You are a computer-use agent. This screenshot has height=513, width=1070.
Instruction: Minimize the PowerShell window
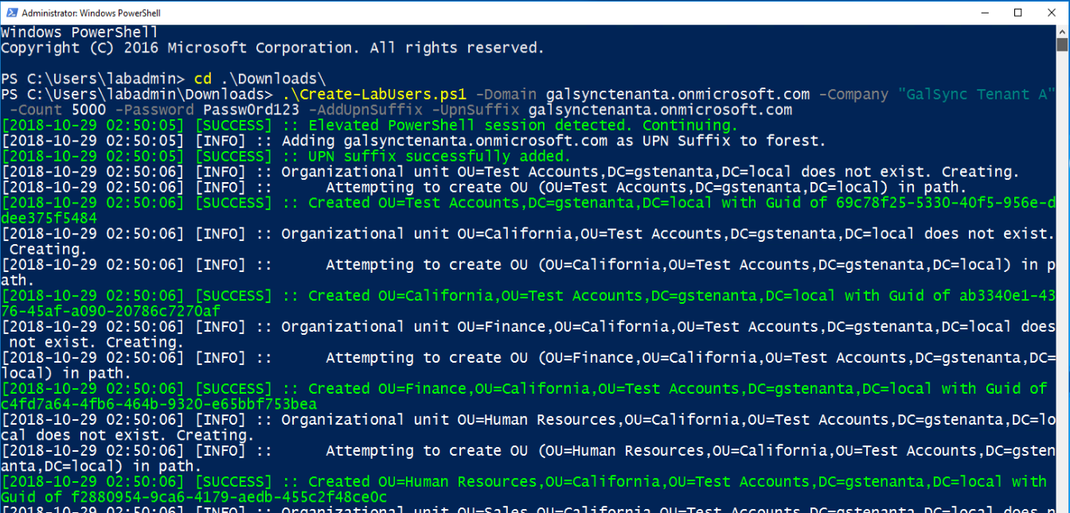tap(981, 13)
